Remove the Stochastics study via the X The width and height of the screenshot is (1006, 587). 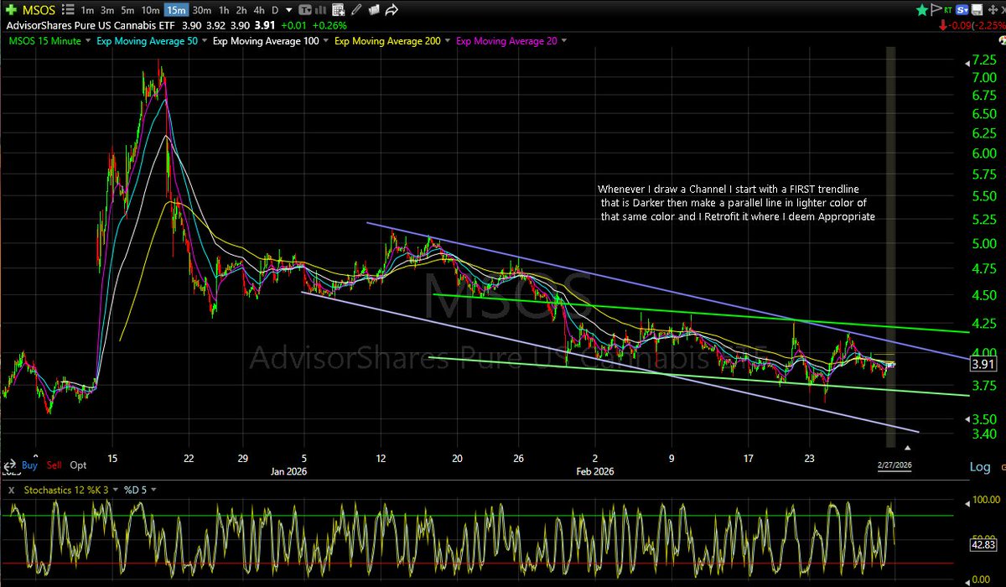tap(11, 489)
